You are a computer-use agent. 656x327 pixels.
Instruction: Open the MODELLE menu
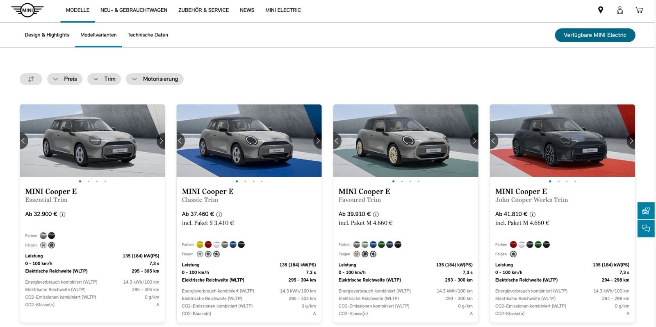coord(77,10)
